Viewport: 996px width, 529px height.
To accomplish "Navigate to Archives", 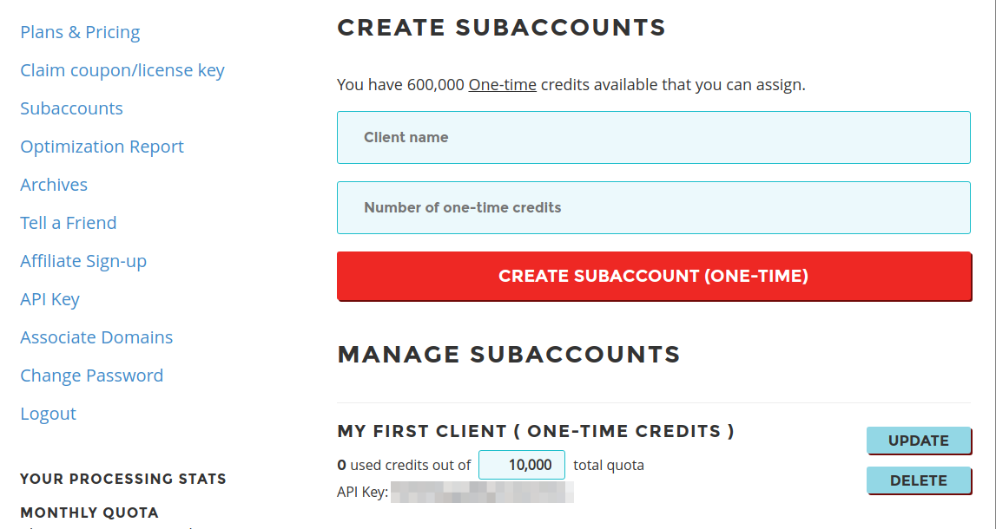I will pyautogui.click(x=54, y=185).
